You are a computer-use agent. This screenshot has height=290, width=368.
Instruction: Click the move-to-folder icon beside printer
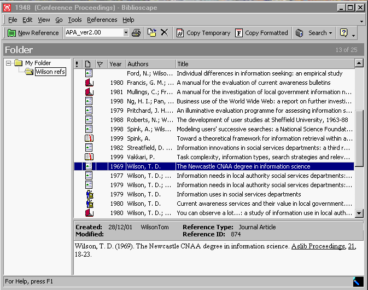152,32
